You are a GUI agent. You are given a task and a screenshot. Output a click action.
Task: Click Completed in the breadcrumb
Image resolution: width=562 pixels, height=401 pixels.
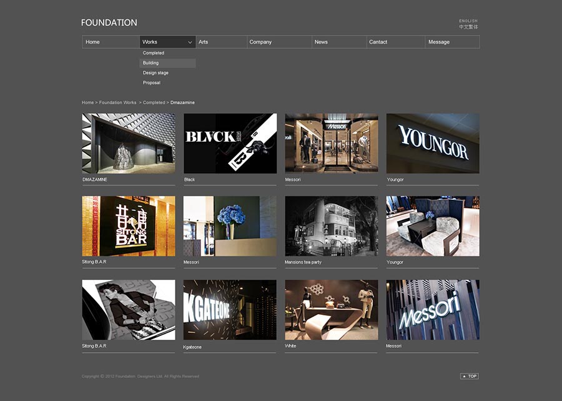pos(154,102)
